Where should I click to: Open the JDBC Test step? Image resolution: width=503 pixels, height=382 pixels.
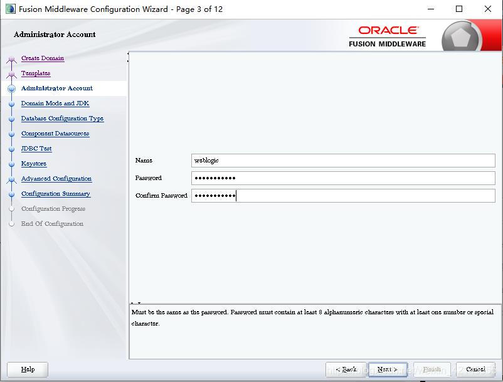point(36,149)
